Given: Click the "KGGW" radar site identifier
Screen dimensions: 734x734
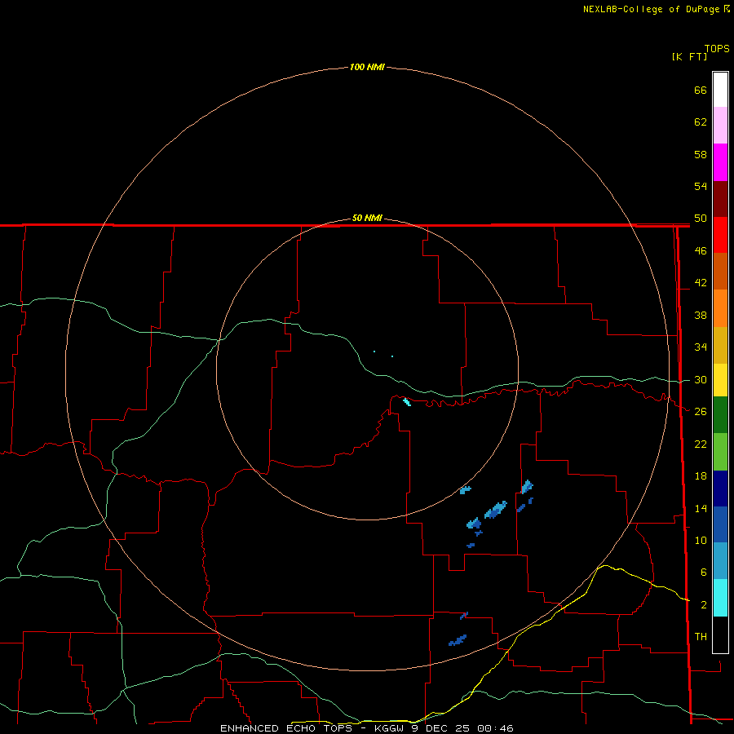Looking at the screenshot, I should pyautogui.click(x=388, y=728).
